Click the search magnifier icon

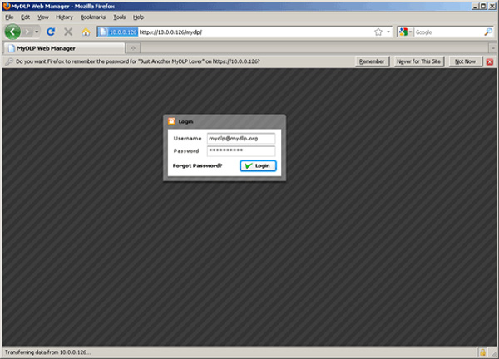tap(488, 32)
